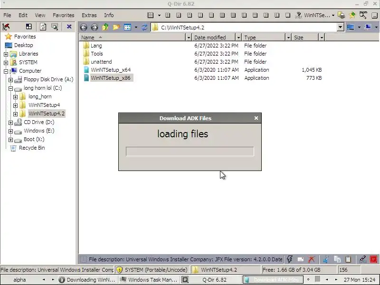This screenshot has width=380, height=285.
Task: Expand the Libraries tree node
Action: pyautogui.click(x=6, y=54)
